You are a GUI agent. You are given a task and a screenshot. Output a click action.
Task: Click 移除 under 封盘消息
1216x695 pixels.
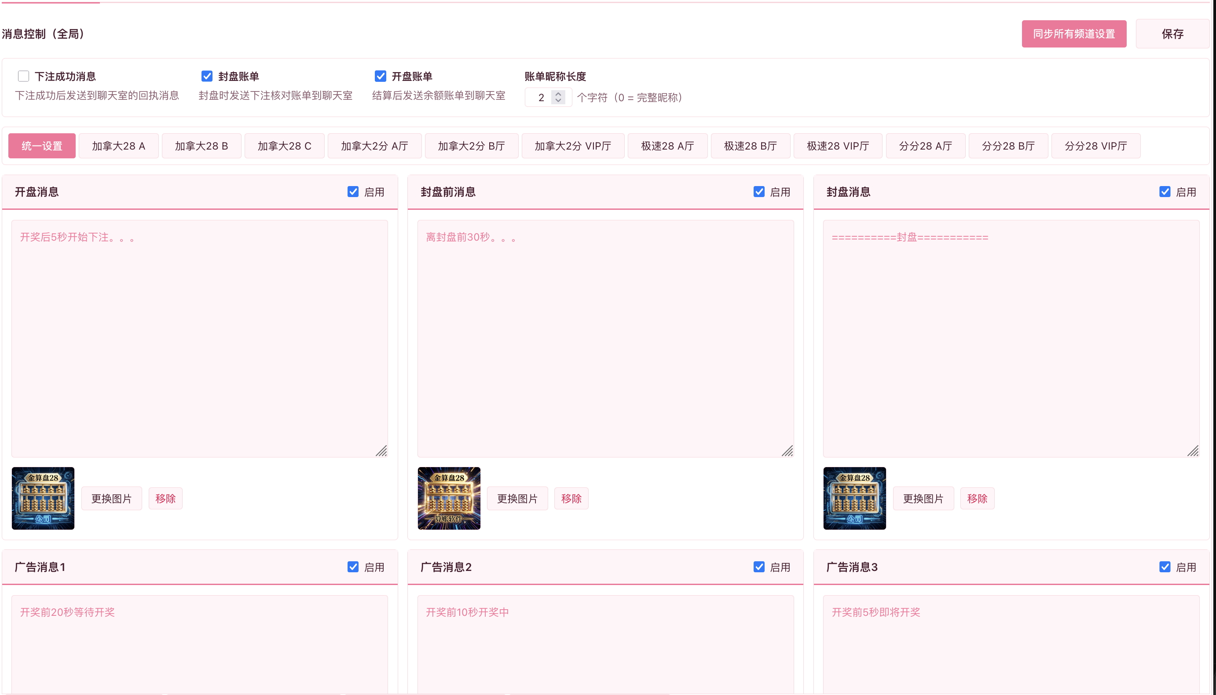point(977,499)
